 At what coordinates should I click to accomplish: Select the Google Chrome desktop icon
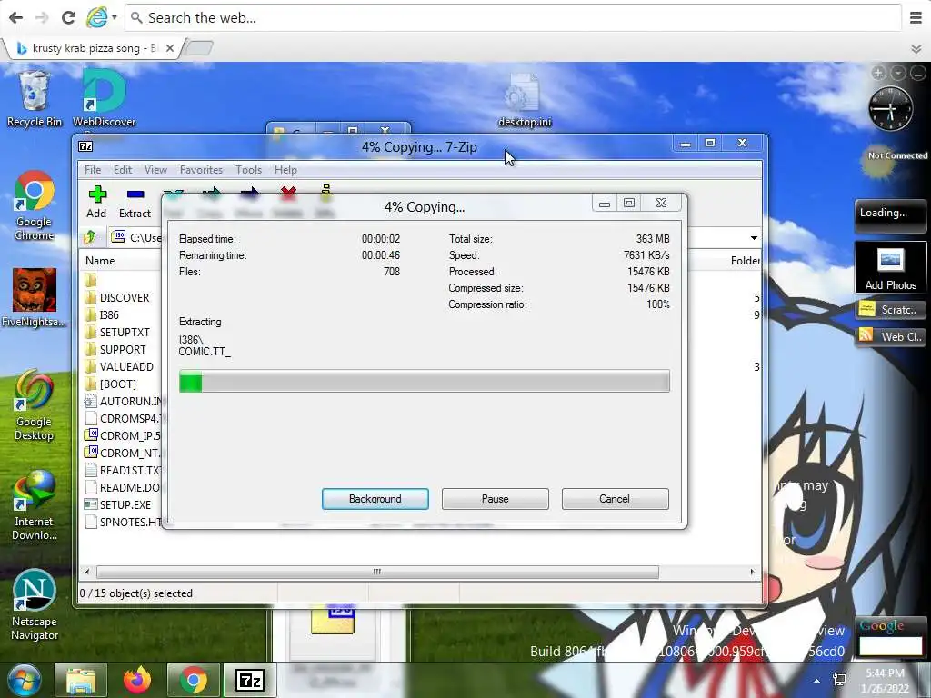point(34,205)
